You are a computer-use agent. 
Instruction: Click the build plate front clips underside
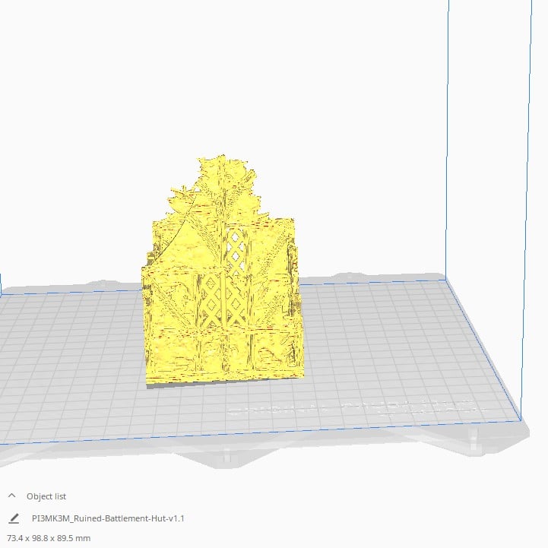coord(228,456)
